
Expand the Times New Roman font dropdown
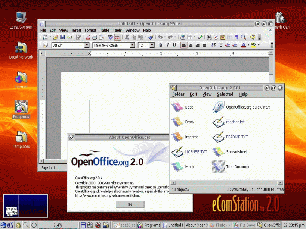coord(132,45)
